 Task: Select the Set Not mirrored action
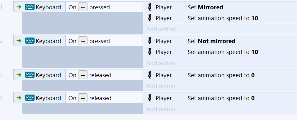pyautogui.click(x=220, y=41)
